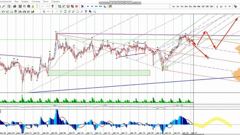Select the parallel channel lines tool
The width and height of the screenshot is (240, 135).
coord(61,12)
